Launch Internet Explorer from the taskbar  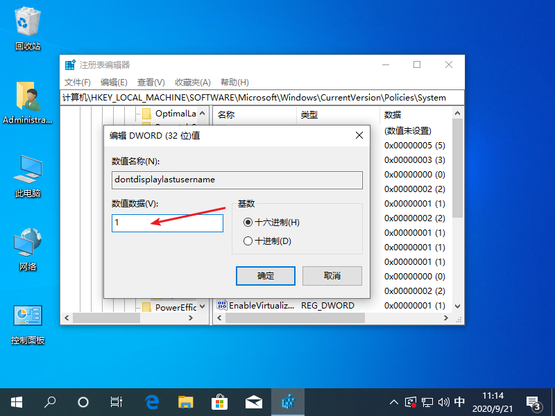tap(152, 401)
